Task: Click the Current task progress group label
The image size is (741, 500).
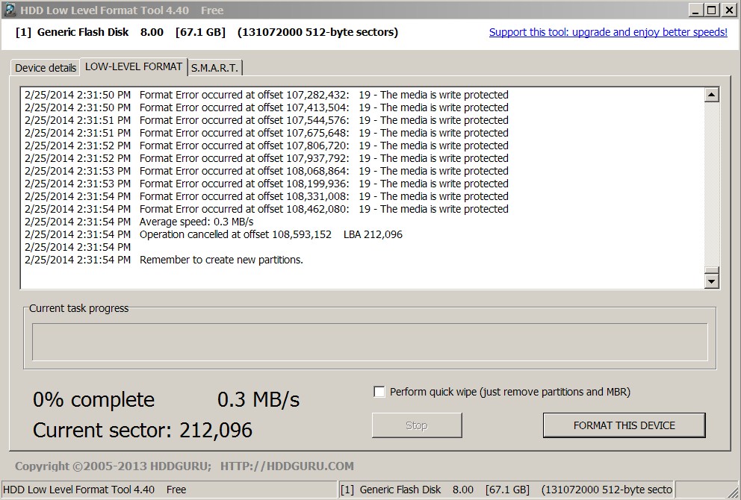Action: (79, 308)
